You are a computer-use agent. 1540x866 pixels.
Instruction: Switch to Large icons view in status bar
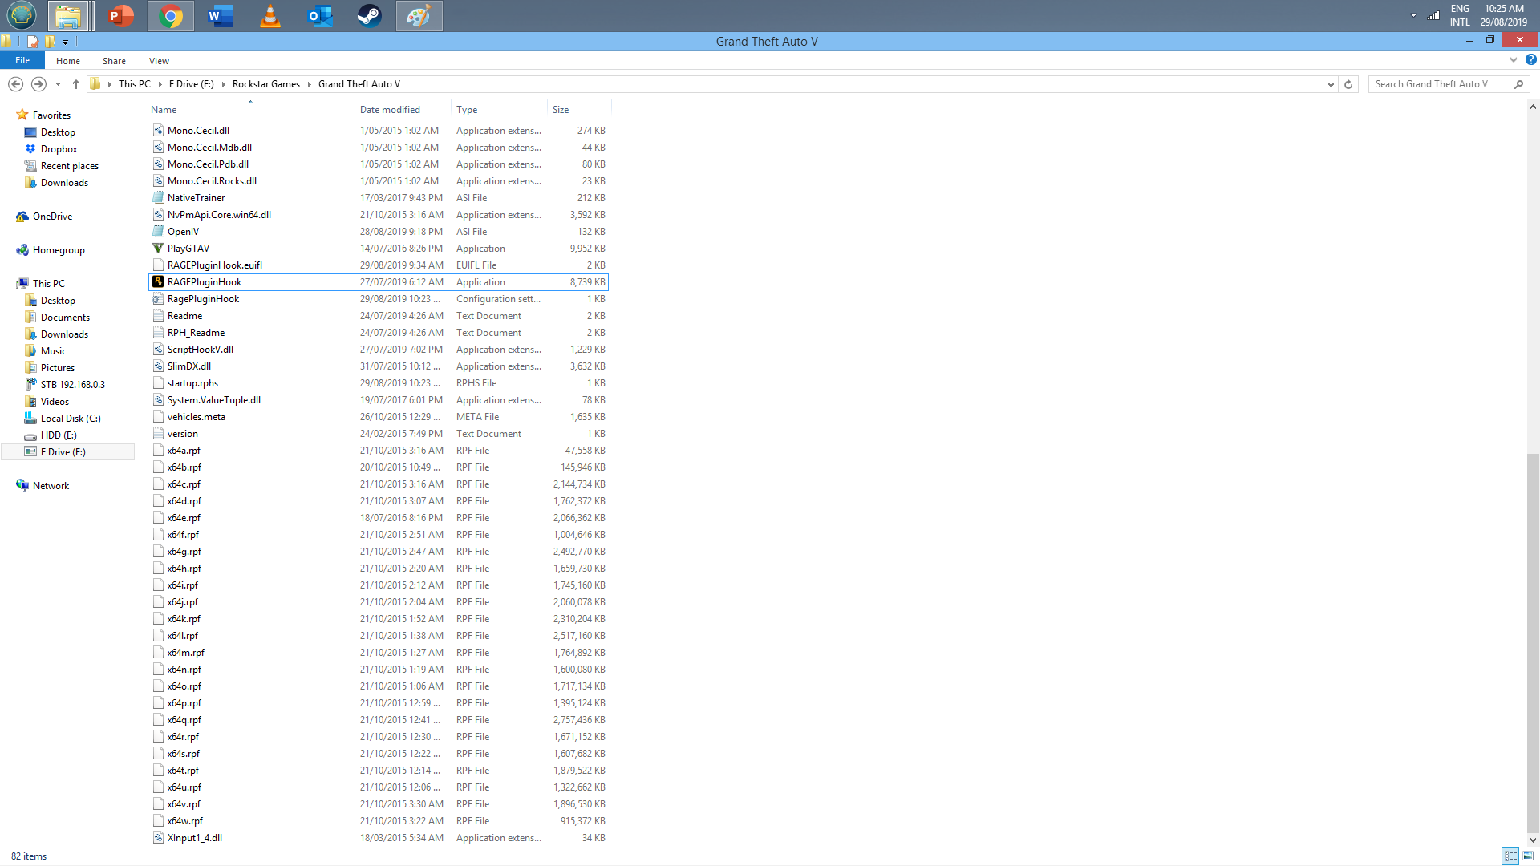click(1528, 856)
